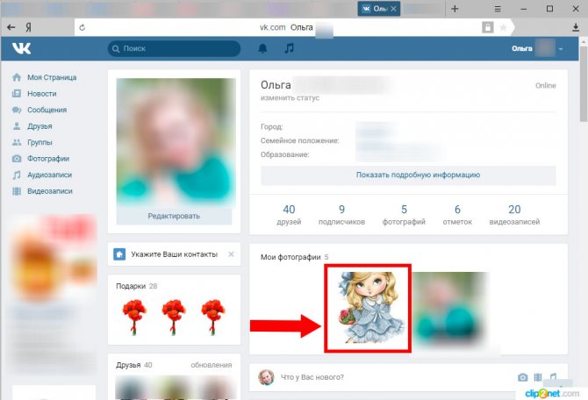Open the 9 подписчиков counter

coord(341,215)
